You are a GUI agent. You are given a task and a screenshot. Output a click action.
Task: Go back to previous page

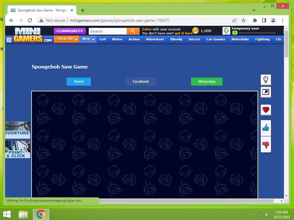[11, 20]
